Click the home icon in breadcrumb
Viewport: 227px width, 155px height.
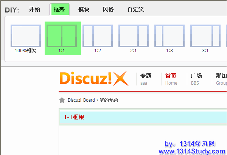click(62, 100)
